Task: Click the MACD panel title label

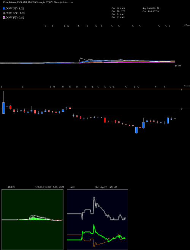Action: 11,187
